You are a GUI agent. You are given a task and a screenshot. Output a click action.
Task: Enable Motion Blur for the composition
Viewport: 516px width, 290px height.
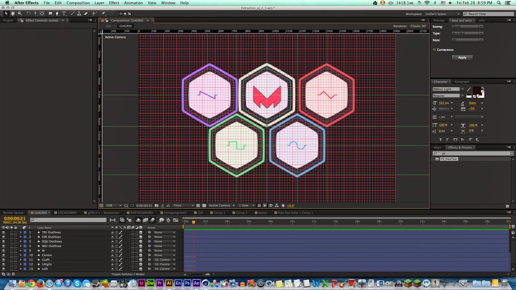[x=153, y=220]
